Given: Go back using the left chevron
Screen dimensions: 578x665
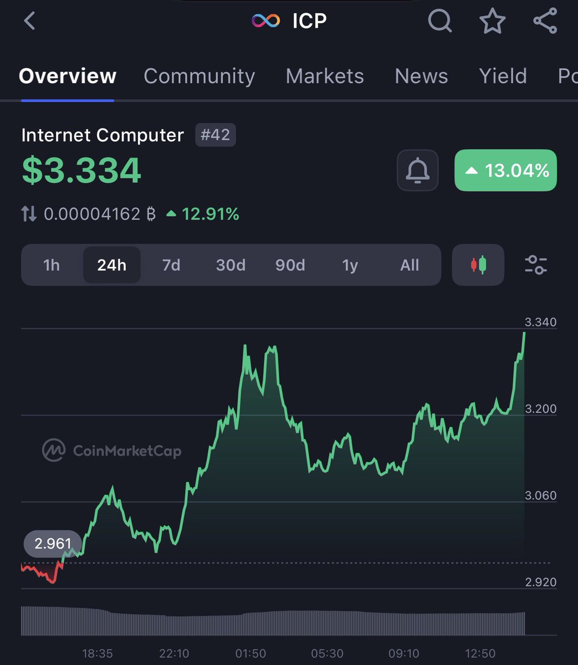Looking at the screenshot, I should [29, 21].
